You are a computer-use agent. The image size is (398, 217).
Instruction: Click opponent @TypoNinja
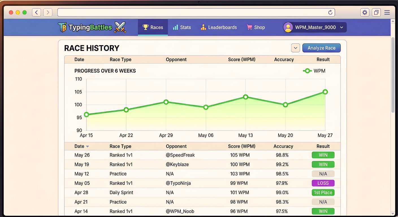click(x=178, y=183)
